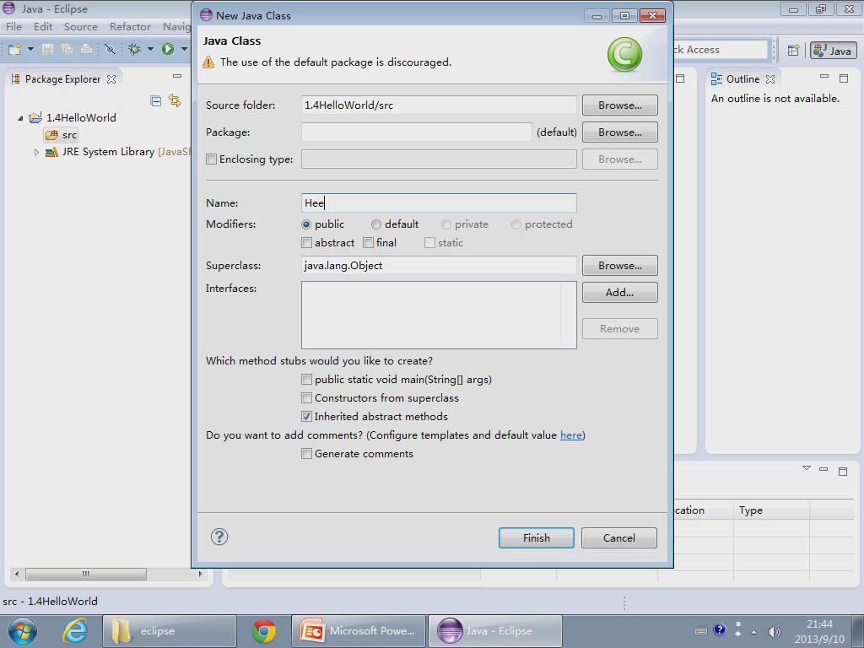
Task: Click the Save All icon in Eclipse toolbar
Action: pyautogui.click(x=67, y=50)
